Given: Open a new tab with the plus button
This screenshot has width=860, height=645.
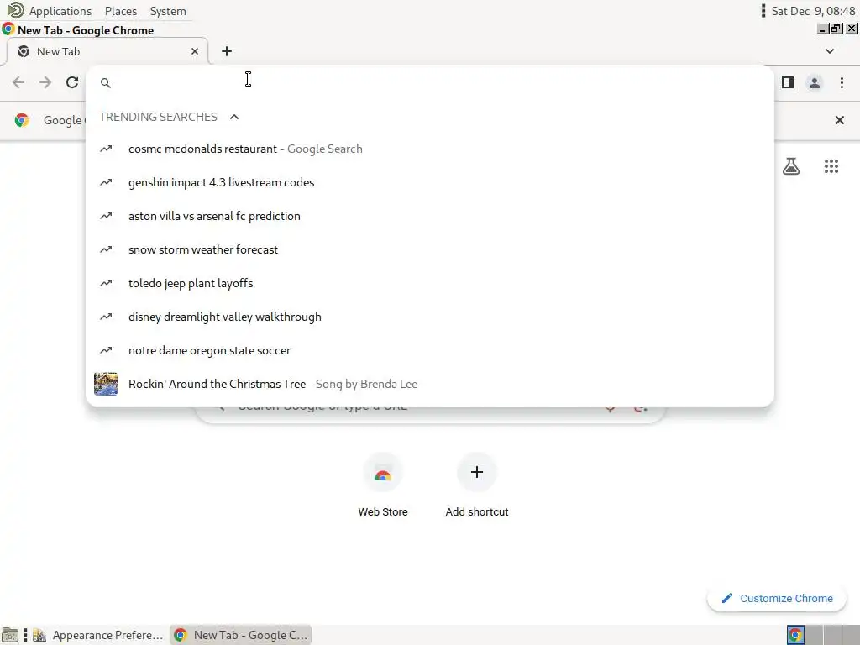Looking at the screenshot, I should click(x=227, y=51).
